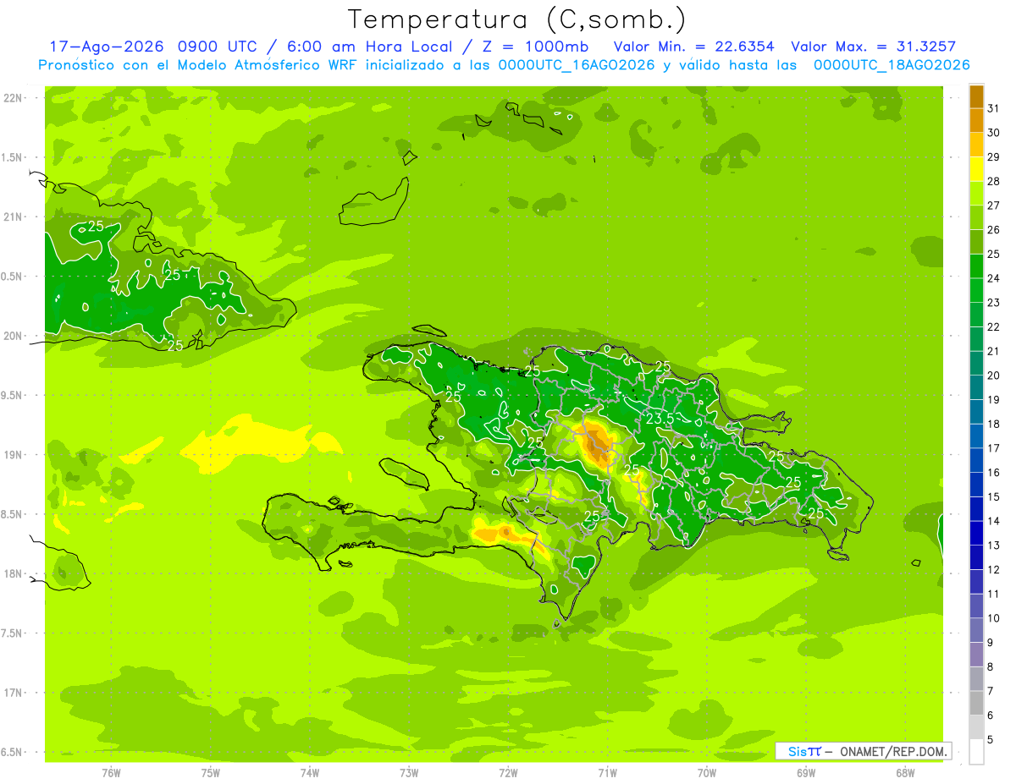Pick white swatch below legend value 5
Viewport: 1016px width, 784px height.
click(x=976, y=751)
